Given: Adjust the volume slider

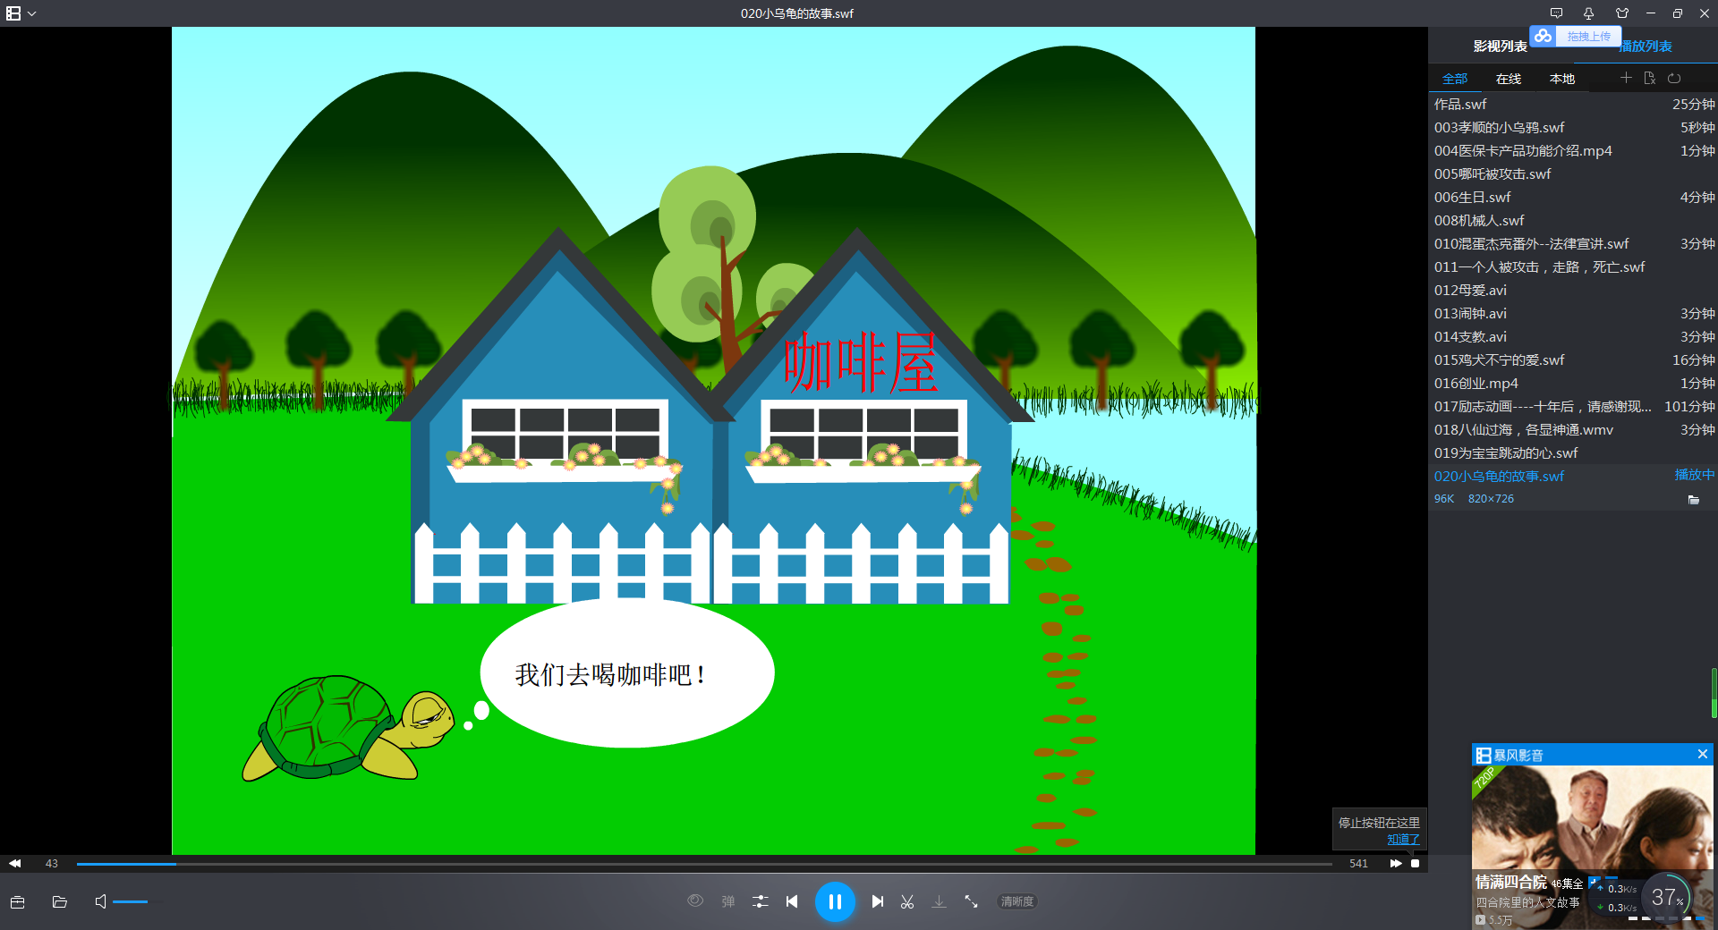Looking at the screenshot, I should pos(138,901).
